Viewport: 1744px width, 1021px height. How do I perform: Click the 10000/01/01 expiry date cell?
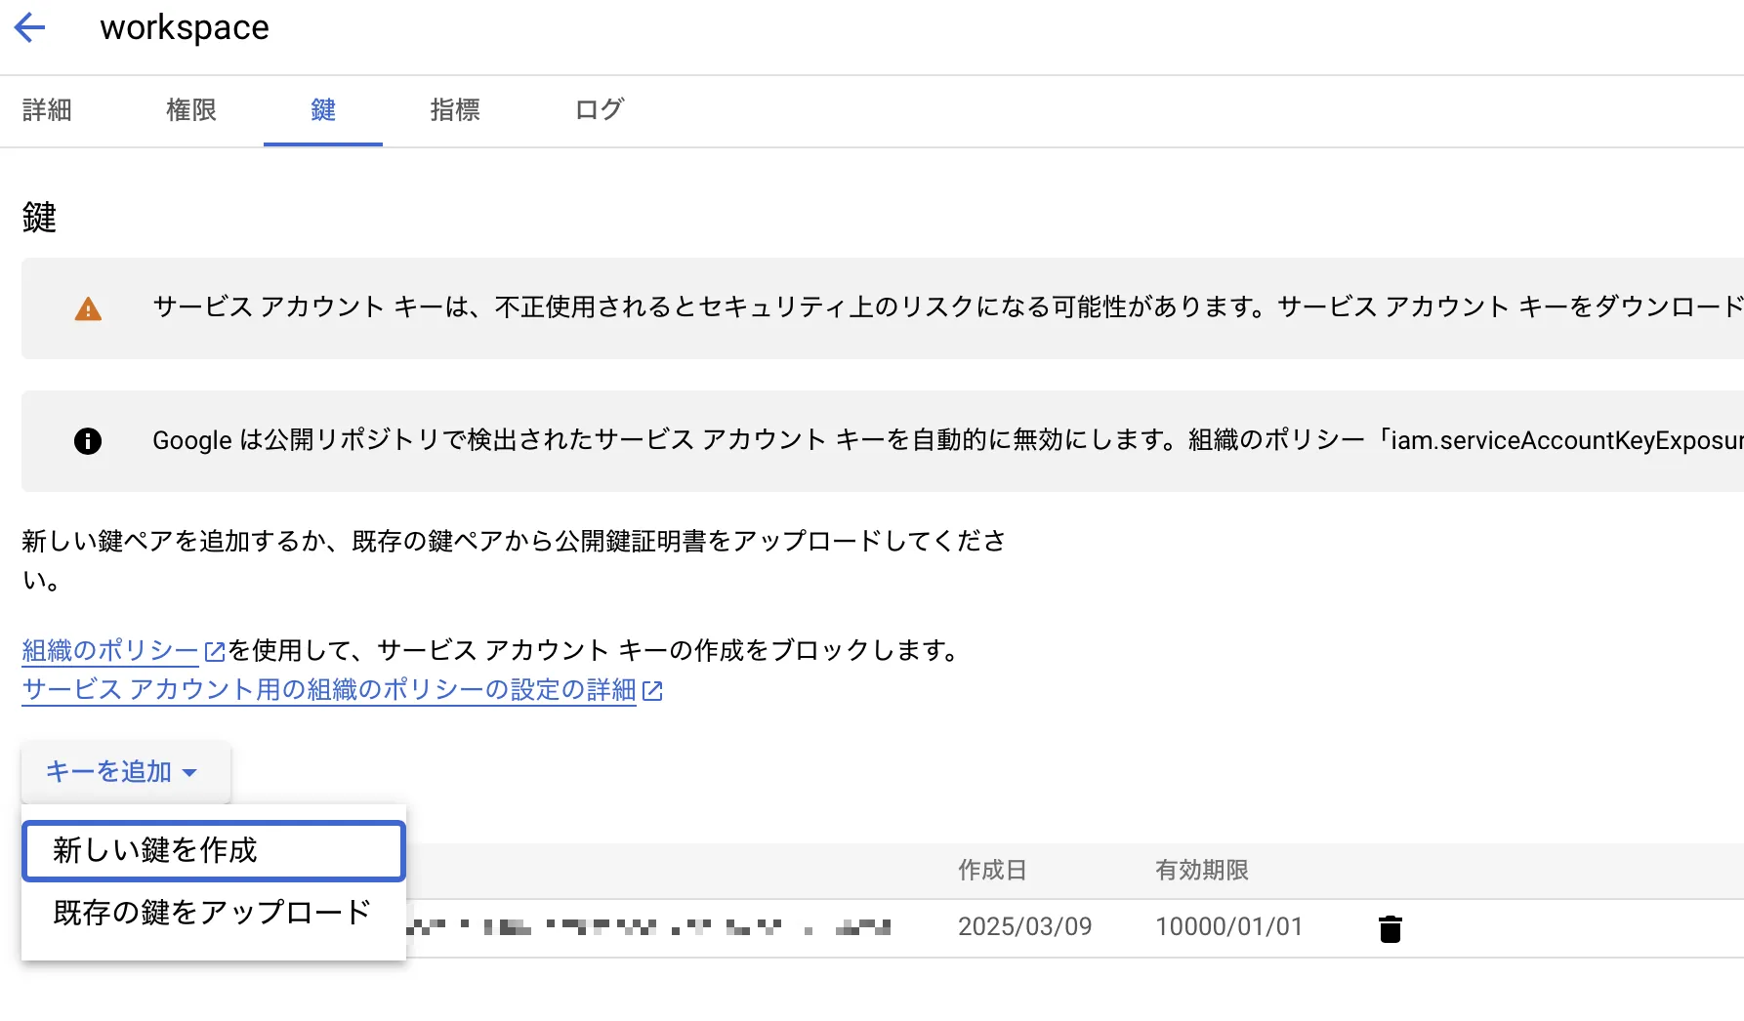(x=1229, y=926)
